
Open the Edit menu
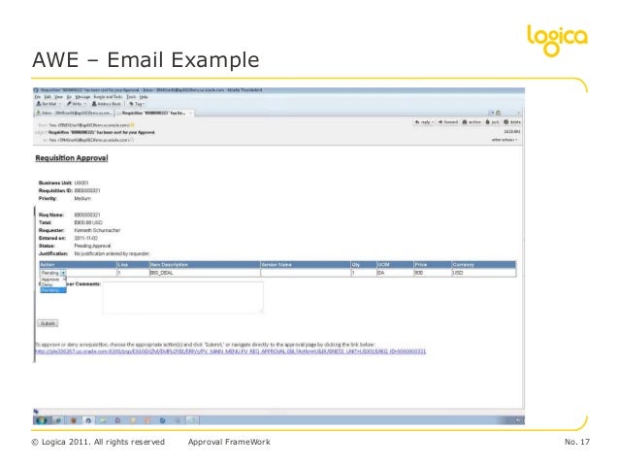[48, 97]
